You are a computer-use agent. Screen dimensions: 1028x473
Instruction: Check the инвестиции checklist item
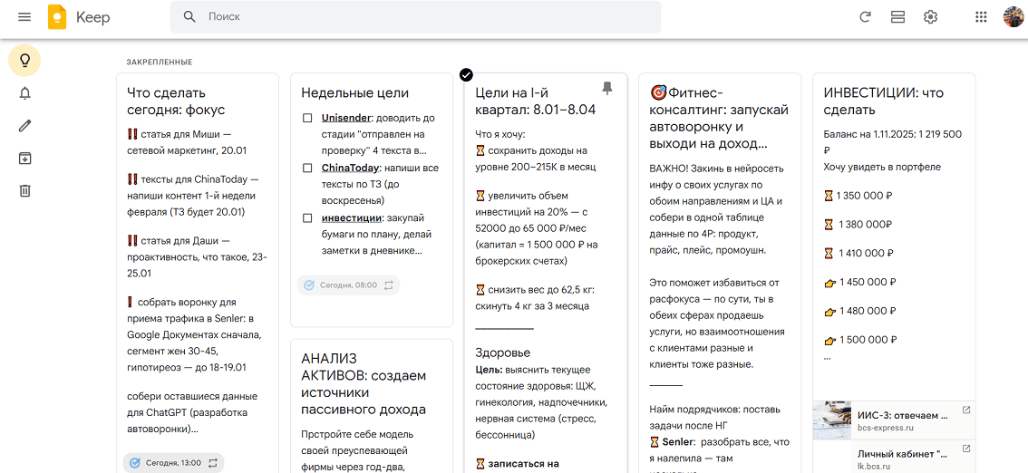pos(308,217)
